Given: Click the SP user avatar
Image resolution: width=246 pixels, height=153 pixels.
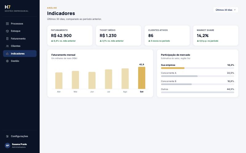Looking at the screenshot, I should pos(7,146).
